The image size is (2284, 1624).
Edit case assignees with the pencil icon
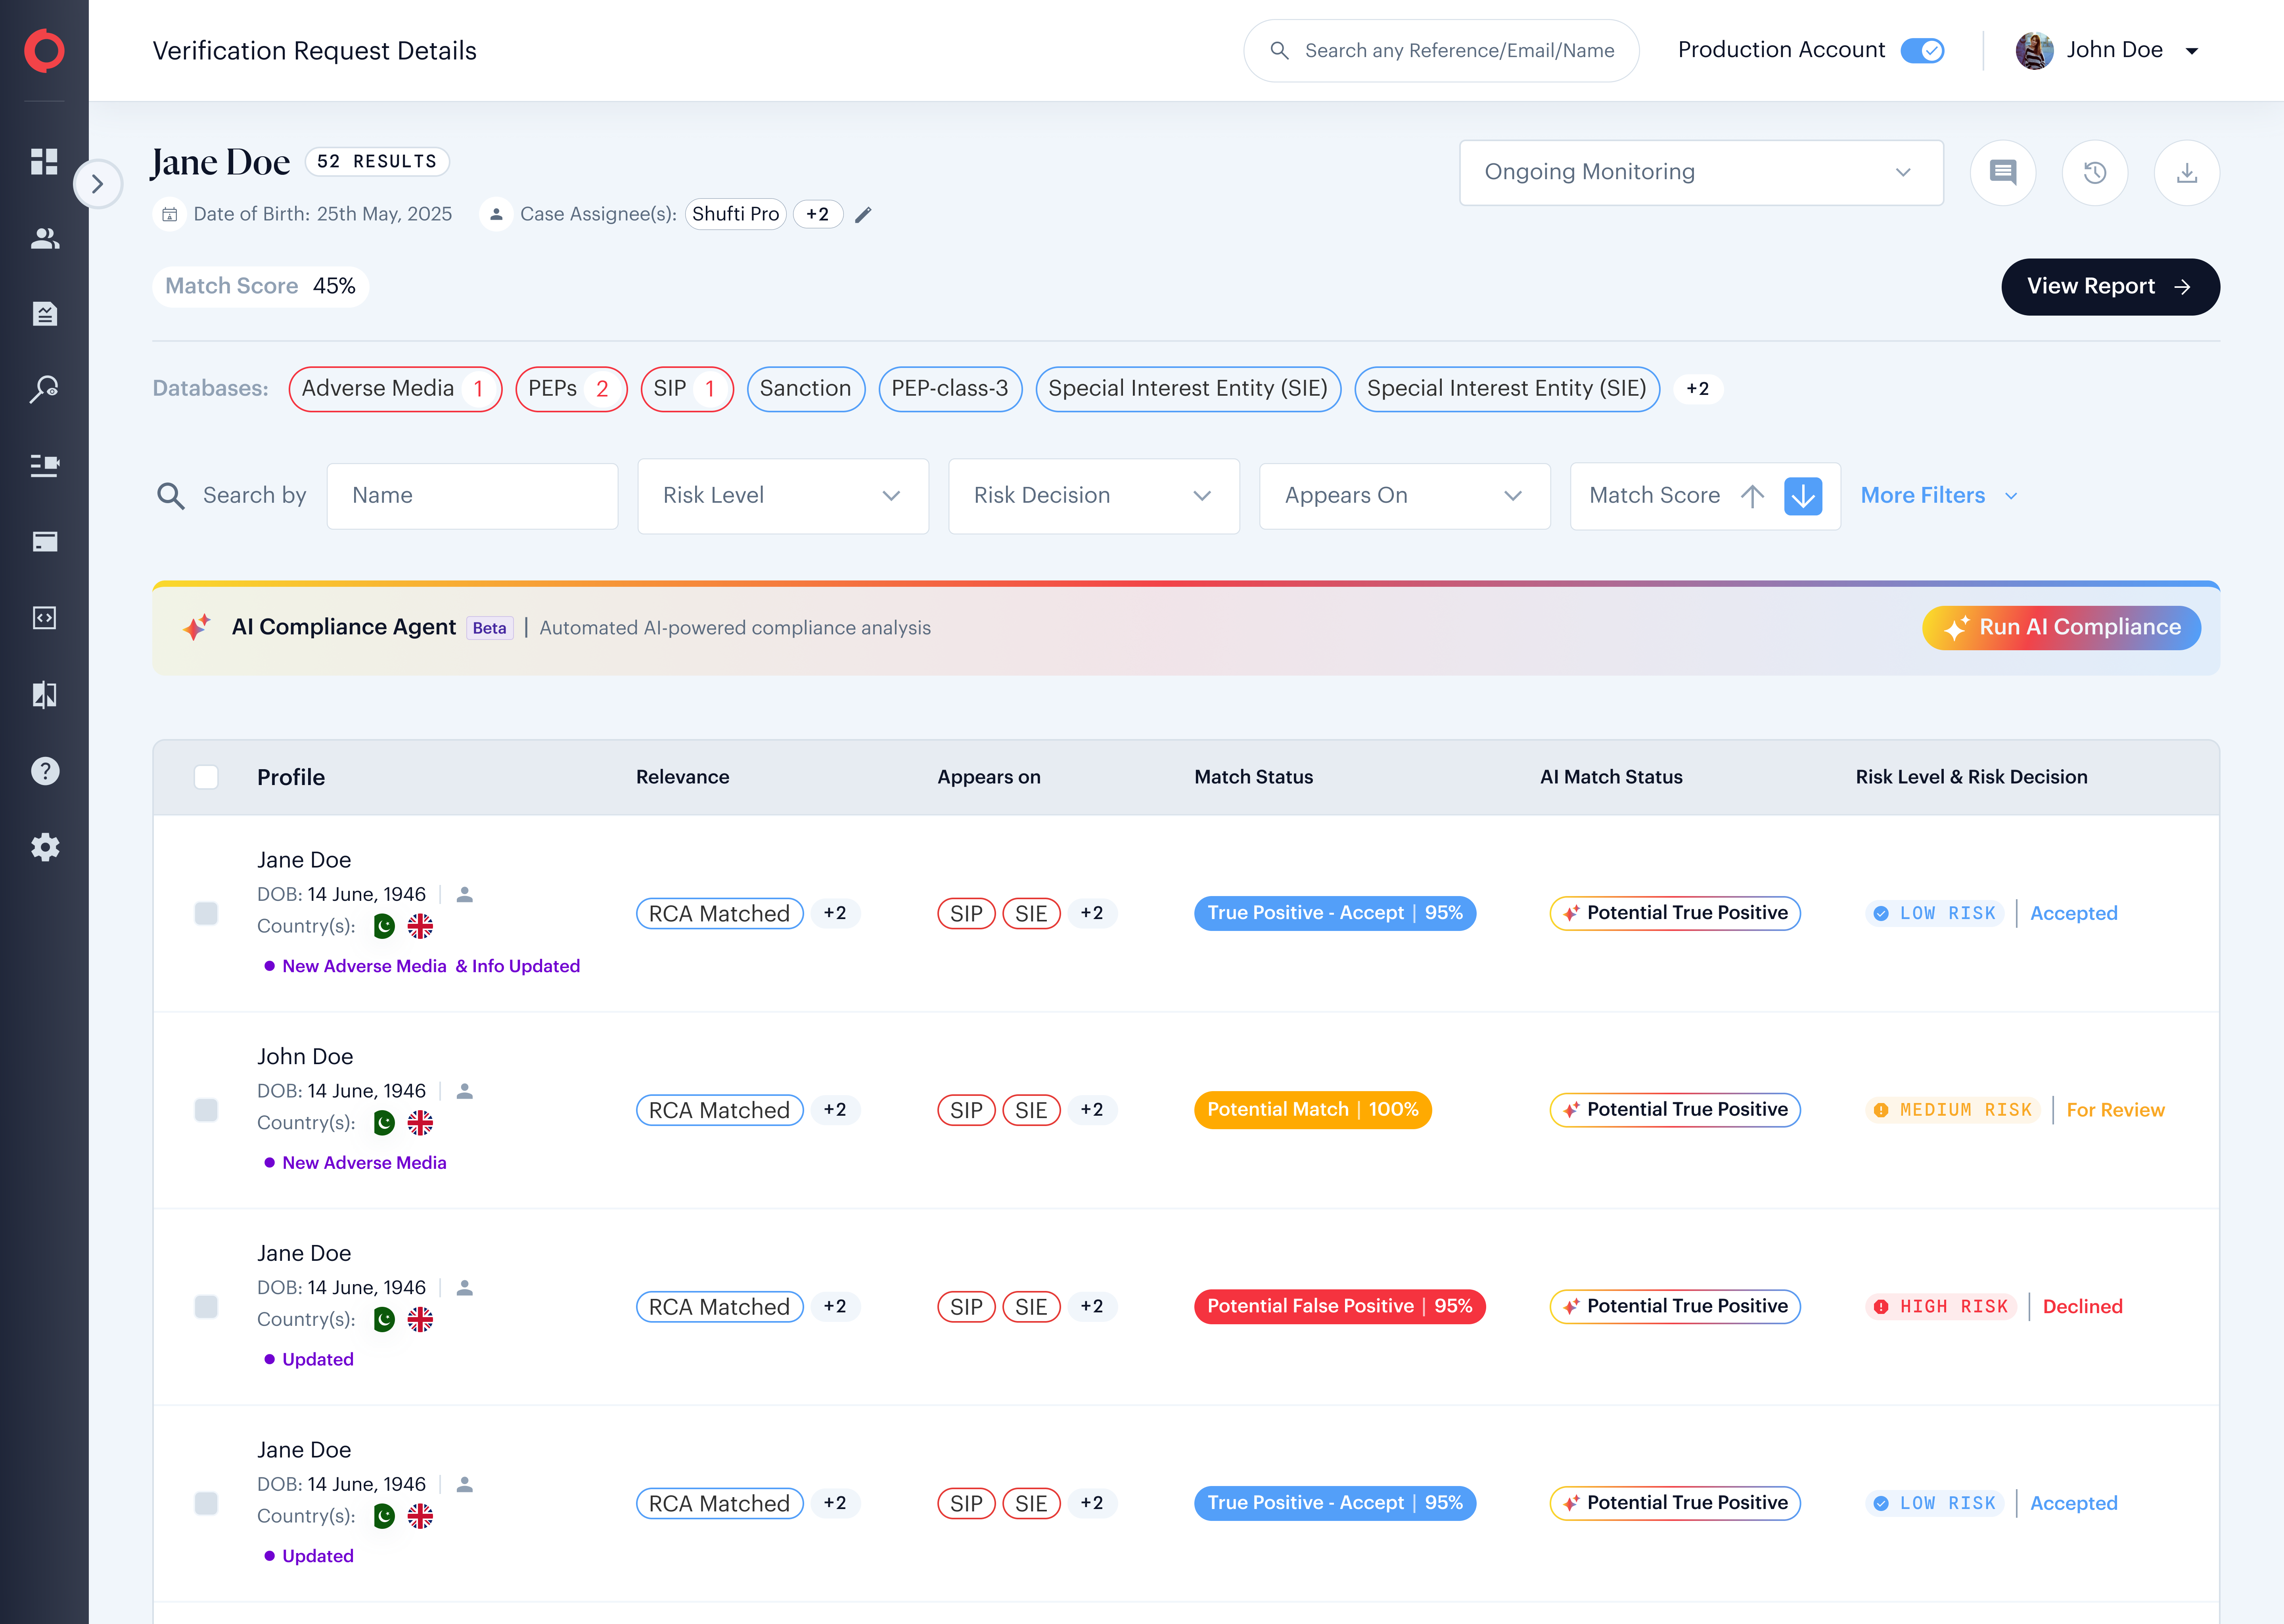pos(863,214)
